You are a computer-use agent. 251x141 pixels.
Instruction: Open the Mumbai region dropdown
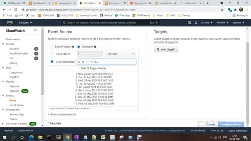click(x=223, y=23)
